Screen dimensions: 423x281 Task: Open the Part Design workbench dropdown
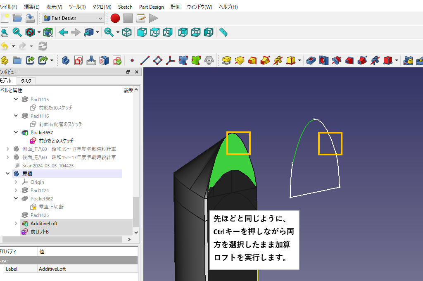[x=100, y=18]
